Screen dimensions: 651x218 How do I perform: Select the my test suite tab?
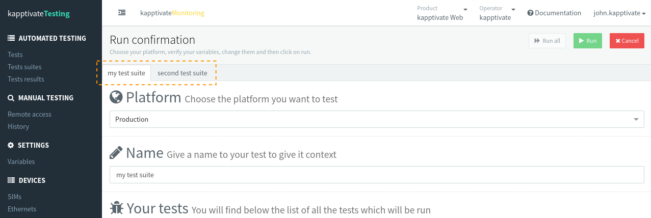pyautogui.click(x=126, y=73)
